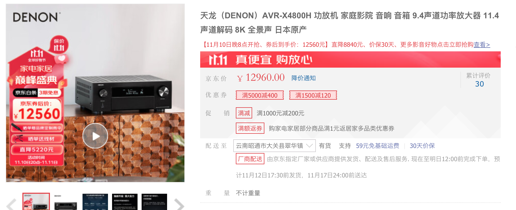Viewport: 516px width, 210px height.
Task: Click the 11.11 真便宜 购放心 banner
Action: coord(350,59)
